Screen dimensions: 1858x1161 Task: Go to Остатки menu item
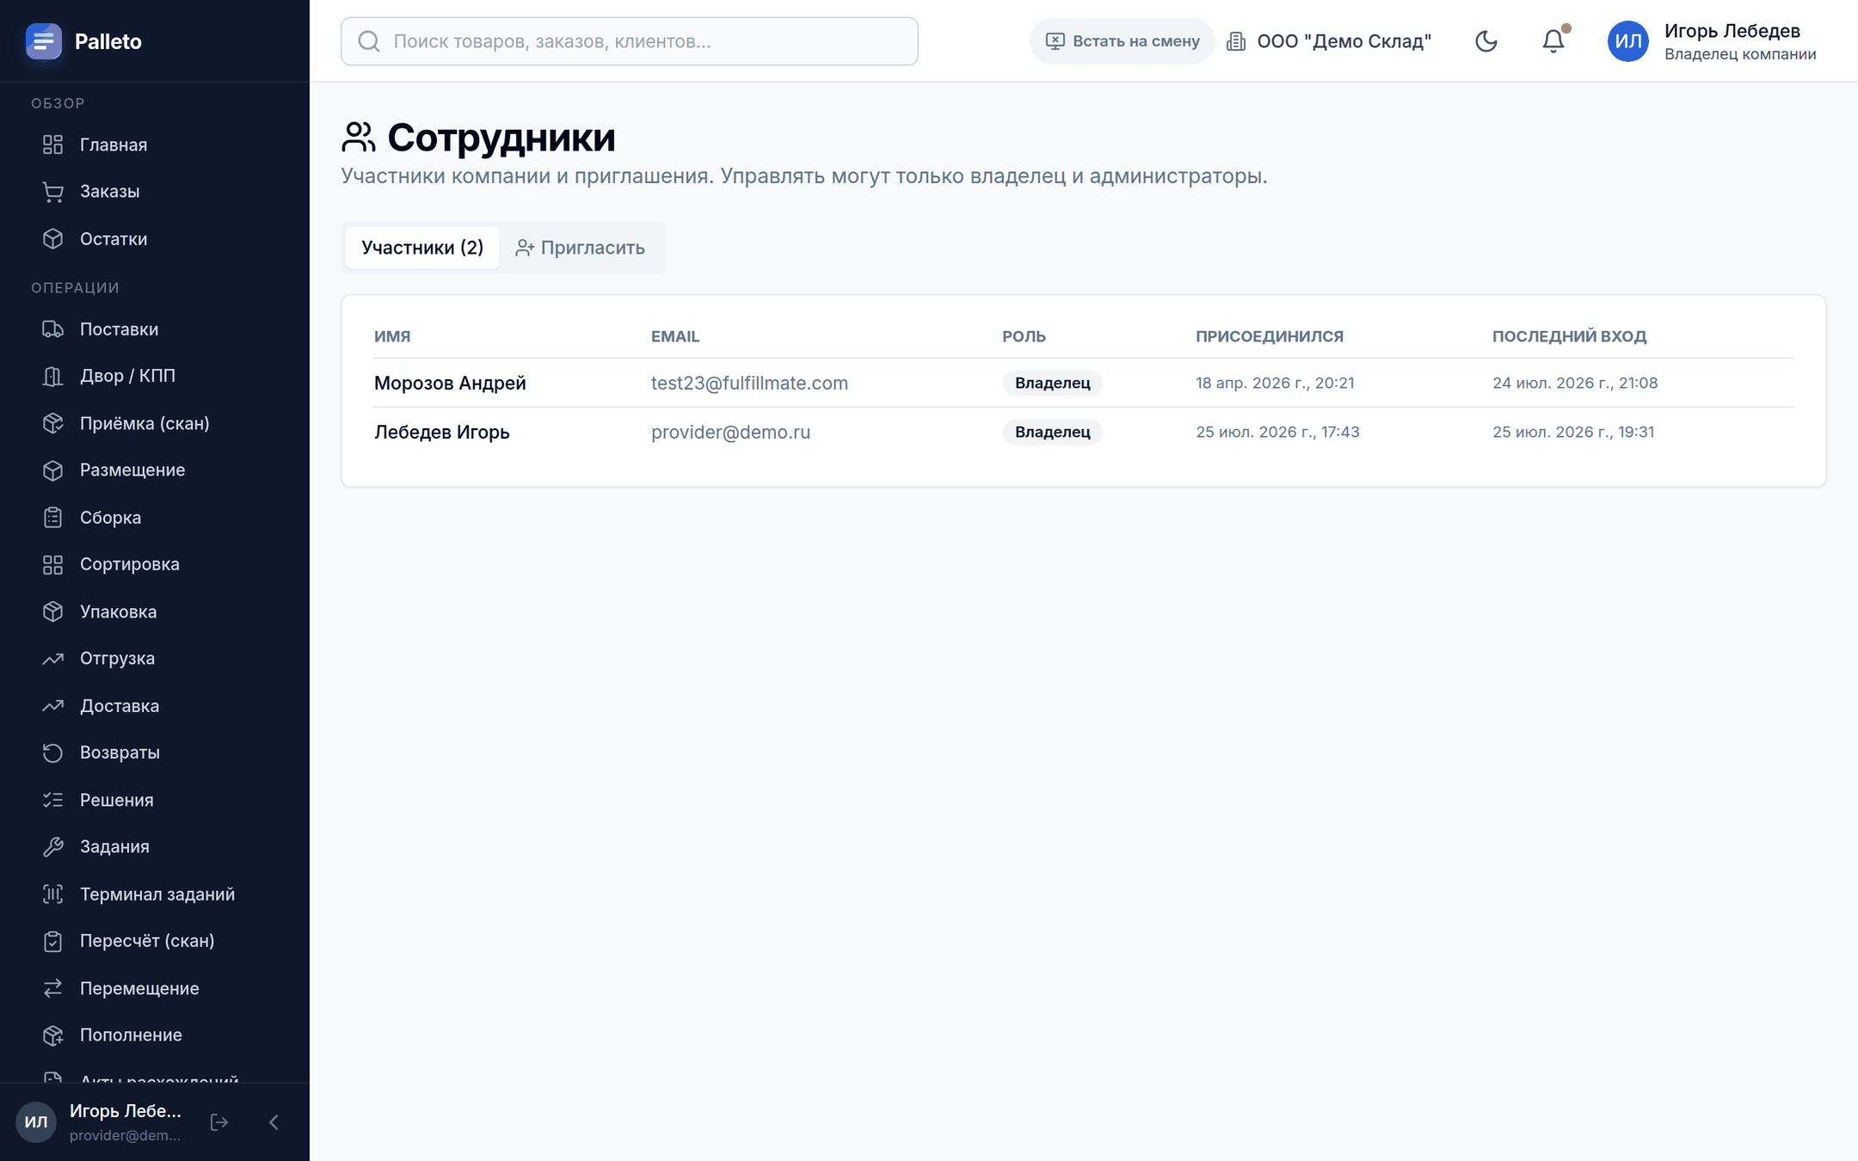tap(114, 239)
